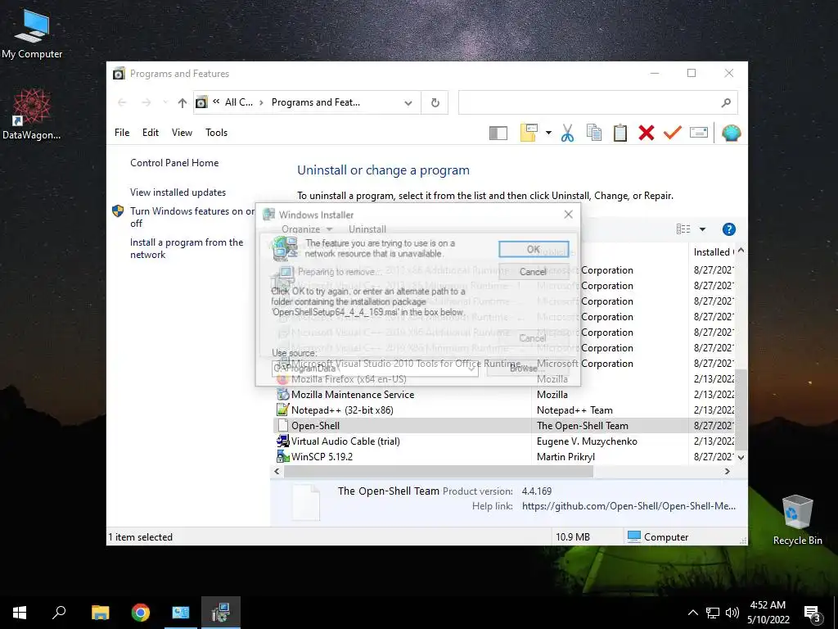Open the Tools menu
The image size is (838, 629).
(216, 133)
